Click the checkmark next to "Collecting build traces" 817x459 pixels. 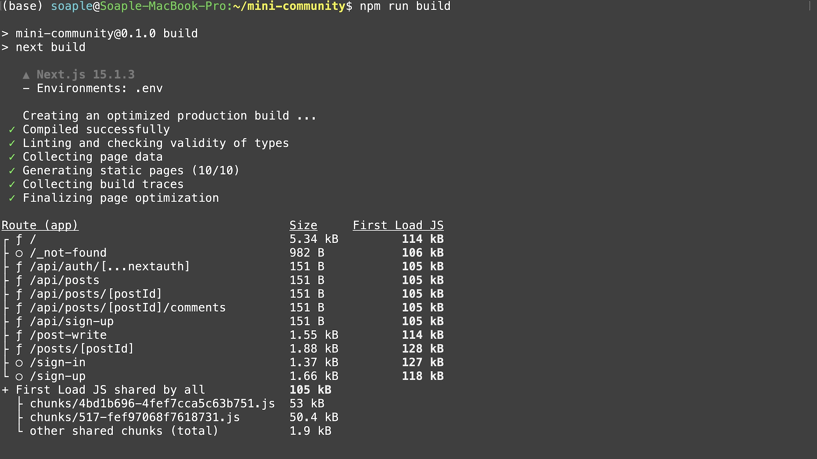coord(12,184)
